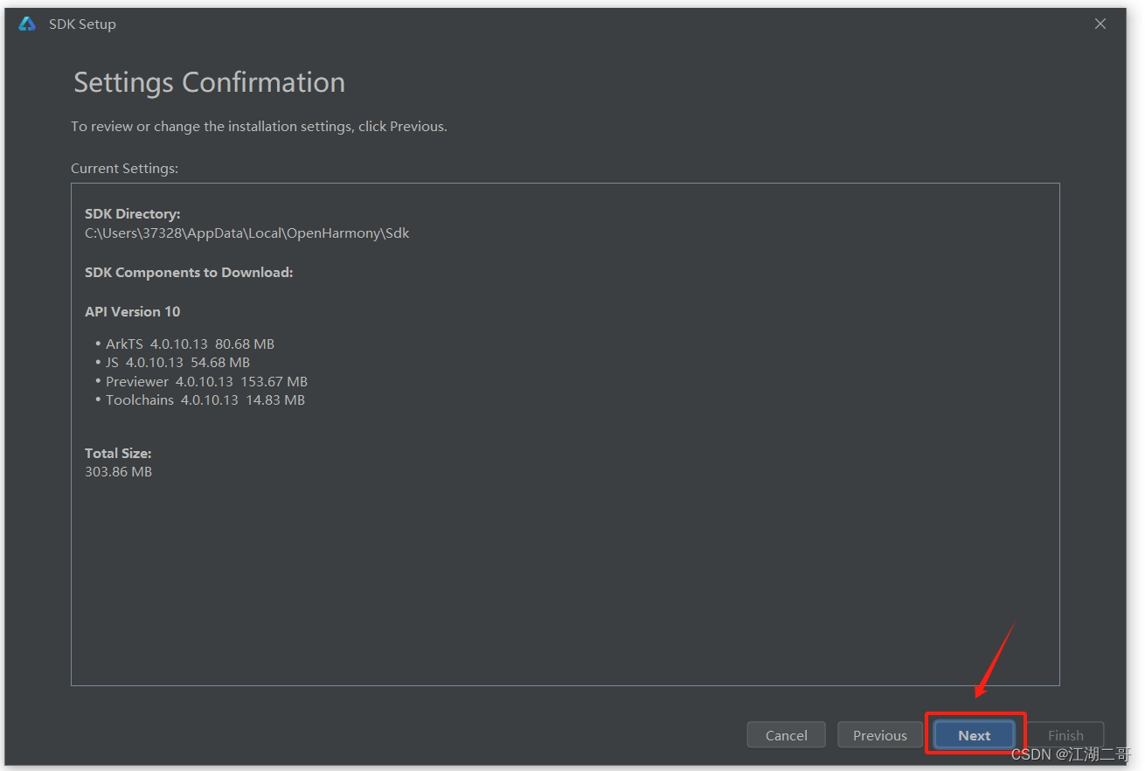
Task: Click the review installation settings instruction text
Action: 259,126
